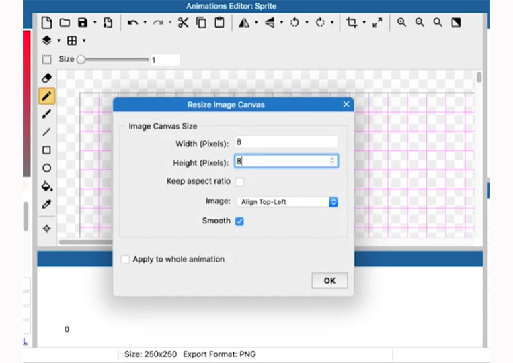Viewport: 513px width, 363px height.
Task: Select the Pencil tool
Action: 47,96
